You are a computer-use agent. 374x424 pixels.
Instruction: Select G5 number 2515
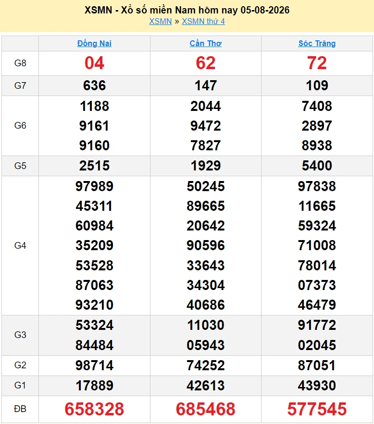coord(94,166)
